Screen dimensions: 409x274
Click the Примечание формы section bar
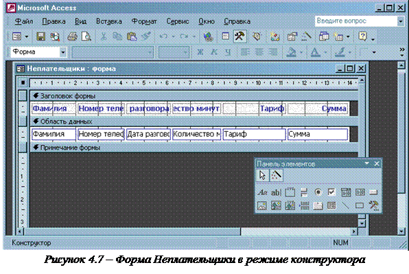point(194,148)
